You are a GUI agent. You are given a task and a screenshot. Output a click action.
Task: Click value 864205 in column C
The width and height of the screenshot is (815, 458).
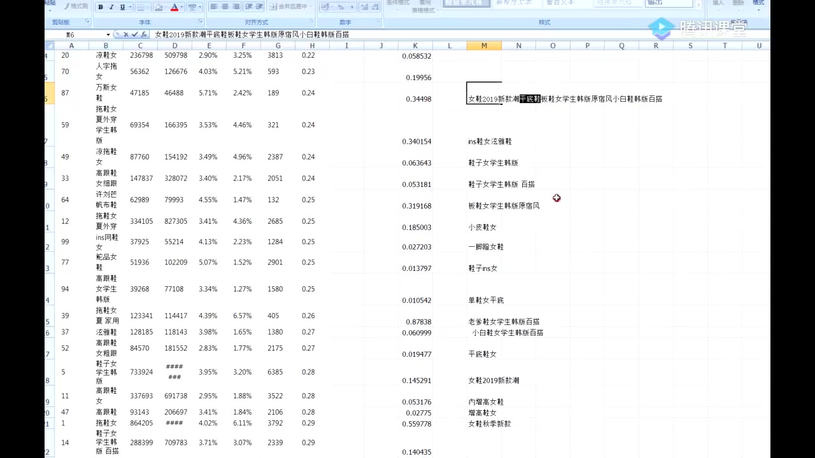141,423
